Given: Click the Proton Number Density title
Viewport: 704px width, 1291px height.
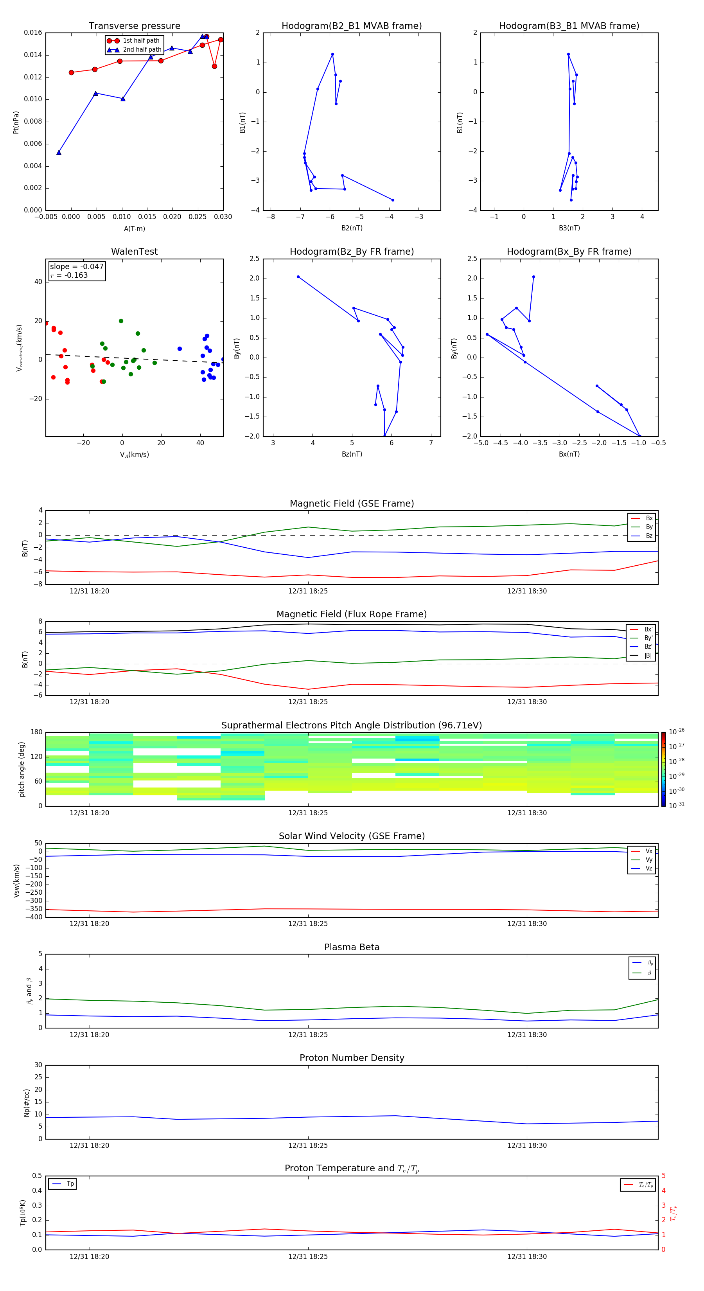Looking at the screenshot, I should [x=352, y=1058].
